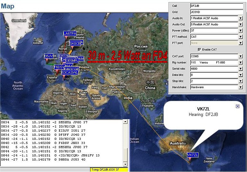Open the Data bits dropdown
The height and width of the screenshot is (172, 247).
(x=240, y=75)
